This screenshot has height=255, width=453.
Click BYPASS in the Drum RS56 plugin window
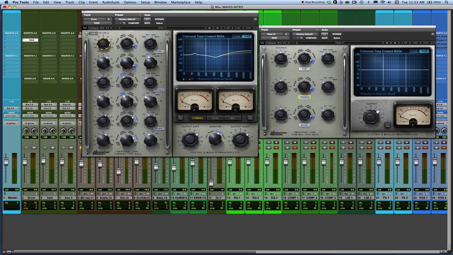coord(159,19)
